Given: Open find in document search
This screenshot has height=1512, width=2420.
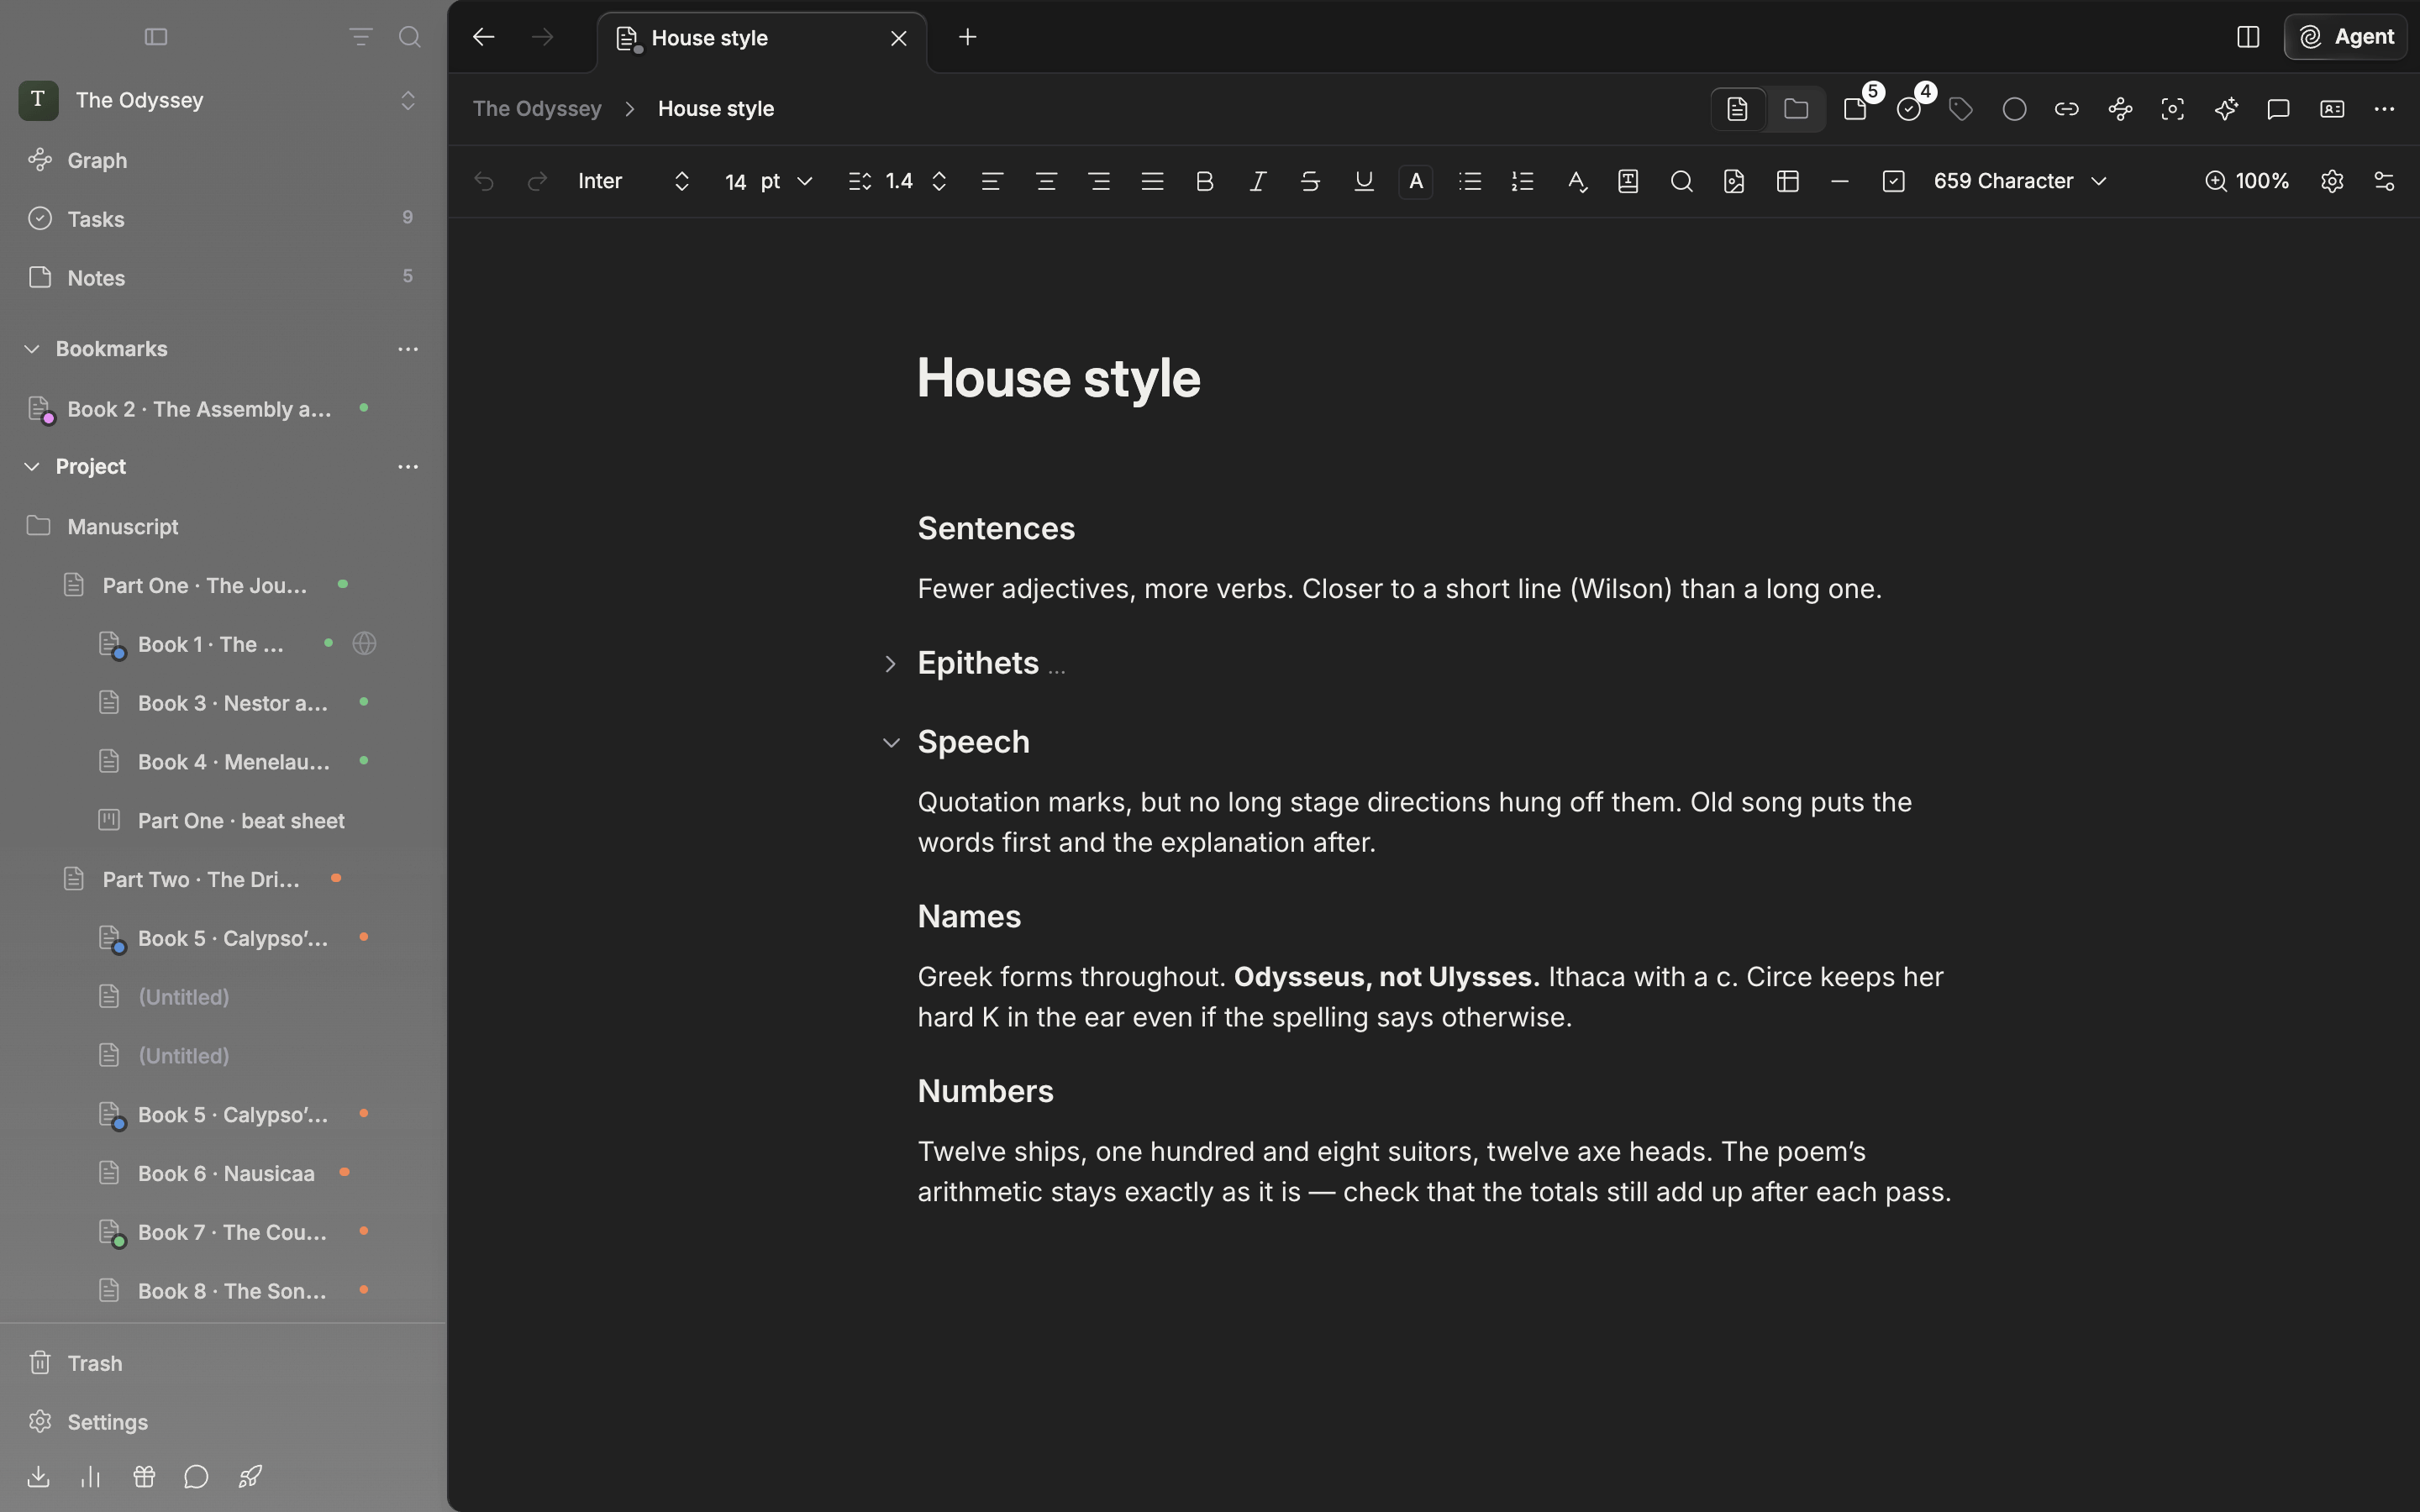Looking at the screenshot, I should point(1681,181).
